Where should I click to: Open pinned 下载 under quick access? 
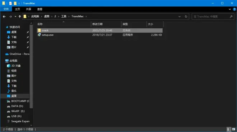click(14, 37)
